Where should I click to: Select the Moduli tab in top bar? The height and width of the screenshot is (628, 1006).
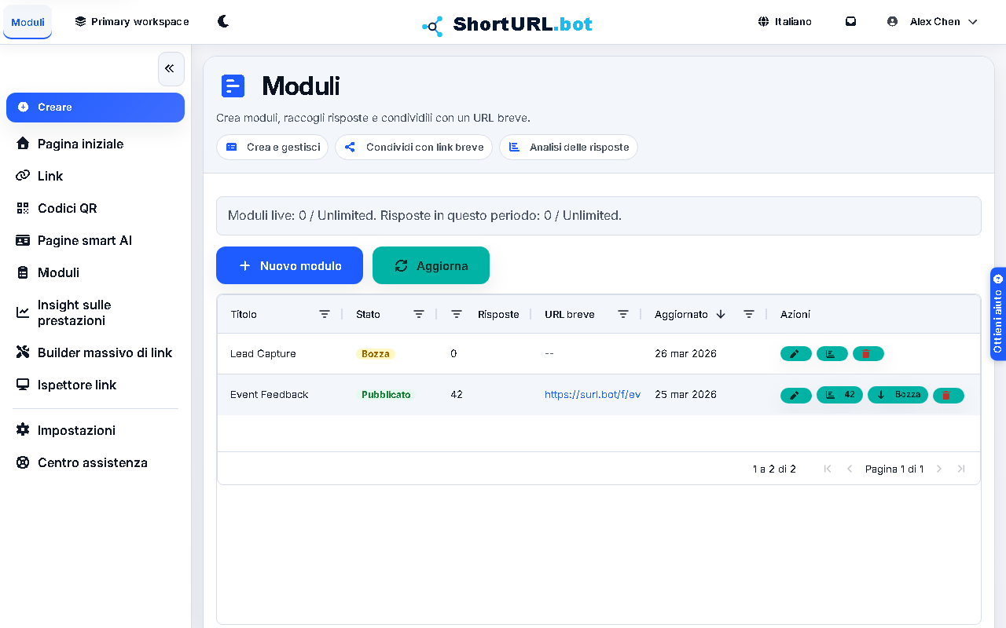pyautogui.click(x=28, y=22)
